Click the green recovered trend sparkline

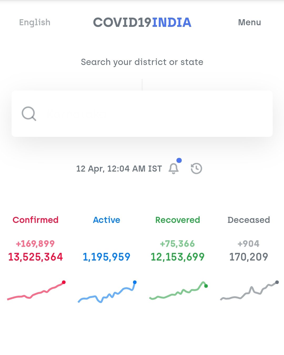[x=178, y=291]
